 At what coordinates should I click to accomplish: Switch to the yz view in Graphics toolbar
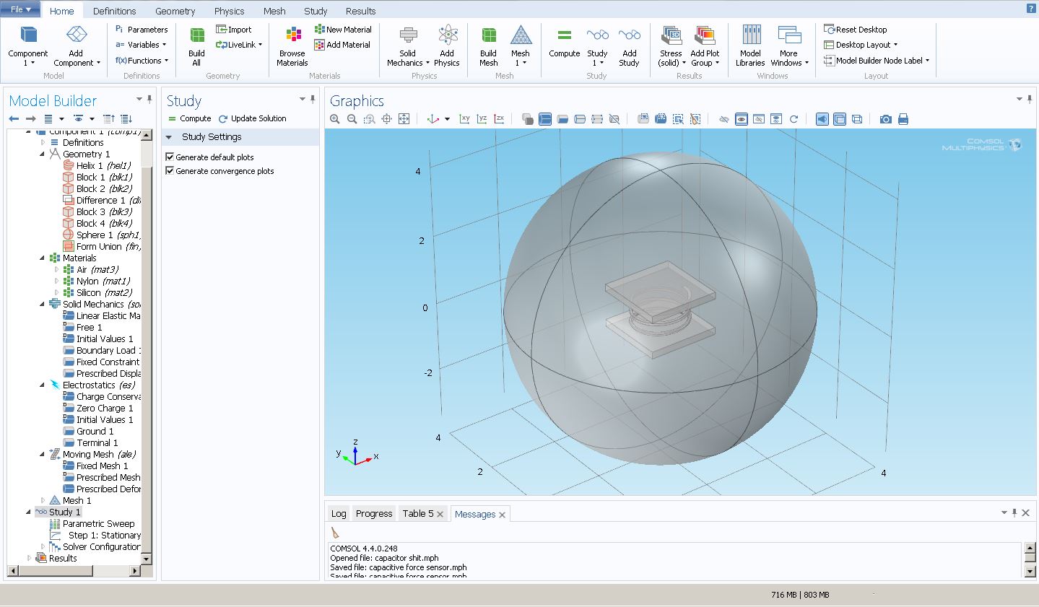click(x=482, y=119)
